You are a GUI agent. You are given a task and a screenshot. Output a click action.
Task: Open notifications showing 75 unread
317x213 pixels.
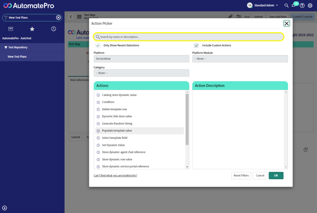[294, 5]
